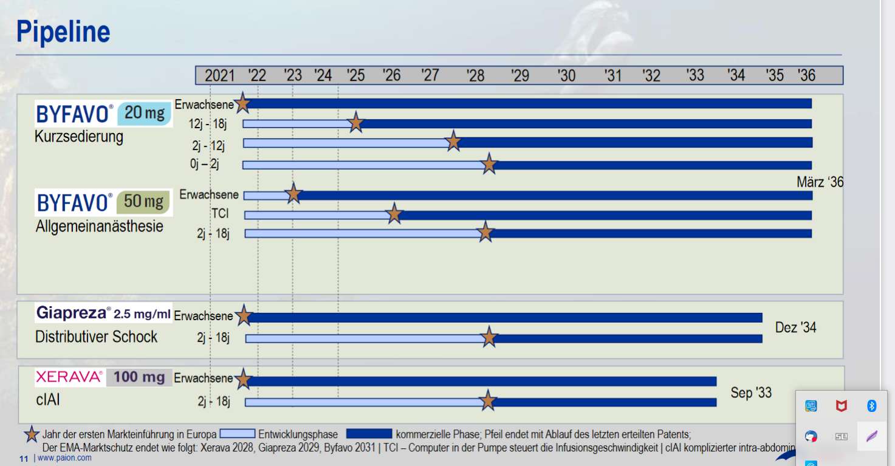This screenshot has width=895, height=466.
Task: Open the Thunderbird tray icon
Action: [811, 436]
